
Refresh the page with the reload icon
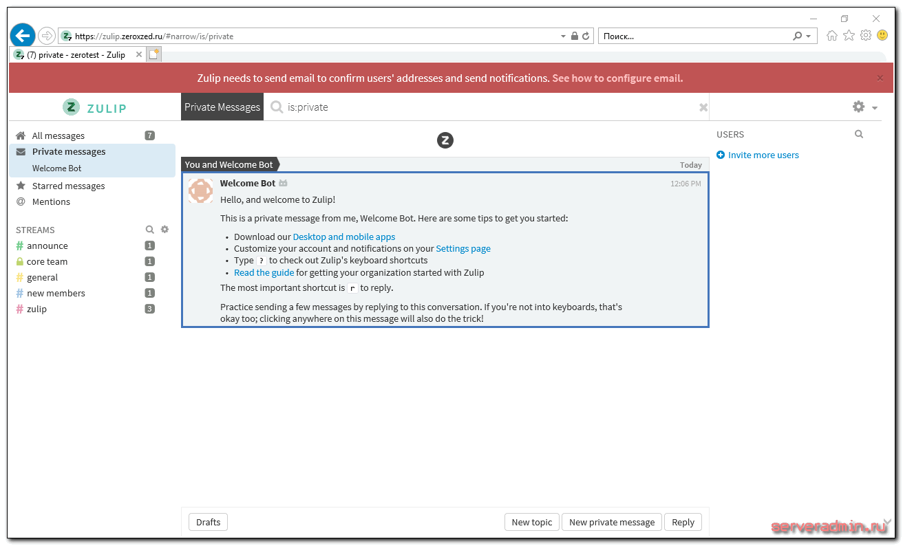[586, 36]
